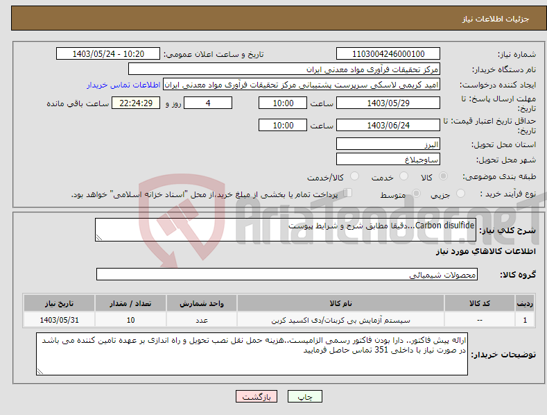This screenshot has width=547, height=415.
Task: Click the جزئیات اطلاعات نیاز page header
Action: pyautogui.click(x=496, y=19)
